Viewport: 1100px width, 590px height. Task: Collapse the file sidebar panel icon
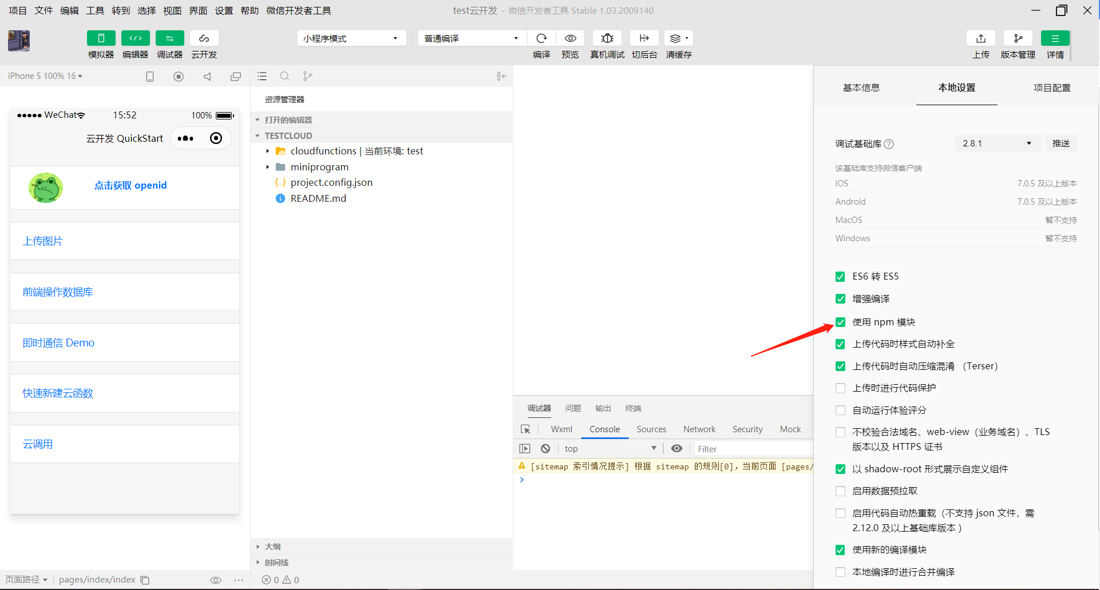coord(502,76)
